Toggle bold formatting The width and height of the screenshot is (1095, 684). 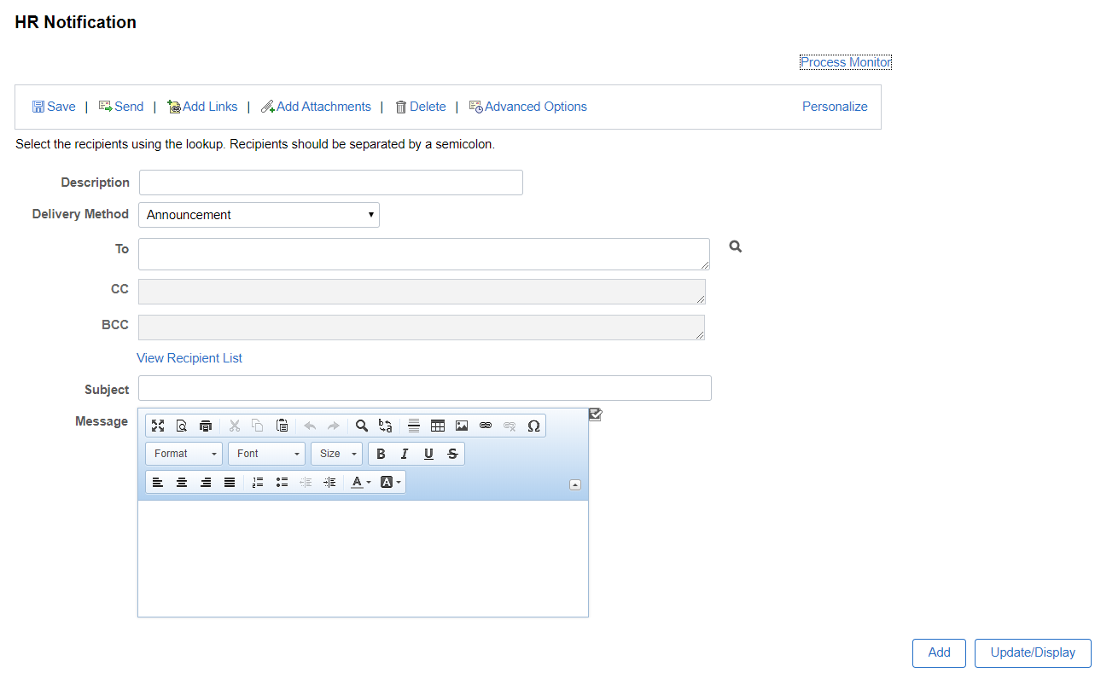(381, 454)
